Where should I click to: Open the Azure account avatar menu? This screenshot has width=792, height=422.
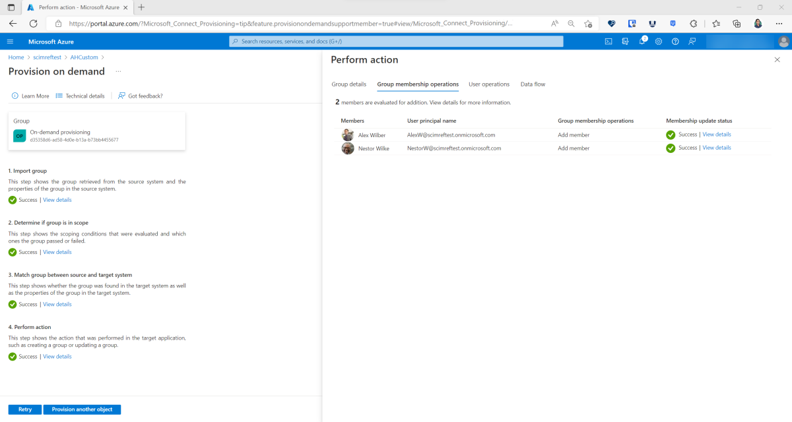783,42
